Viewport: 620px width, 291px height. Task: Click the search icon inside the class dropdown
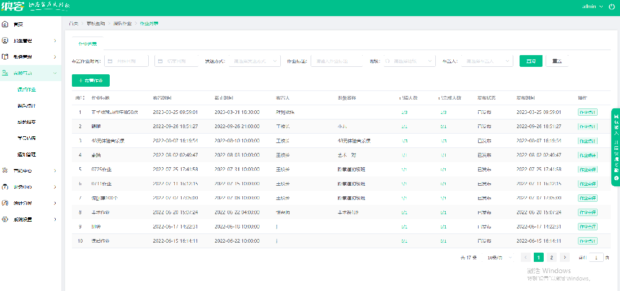(x=387, y=61)
